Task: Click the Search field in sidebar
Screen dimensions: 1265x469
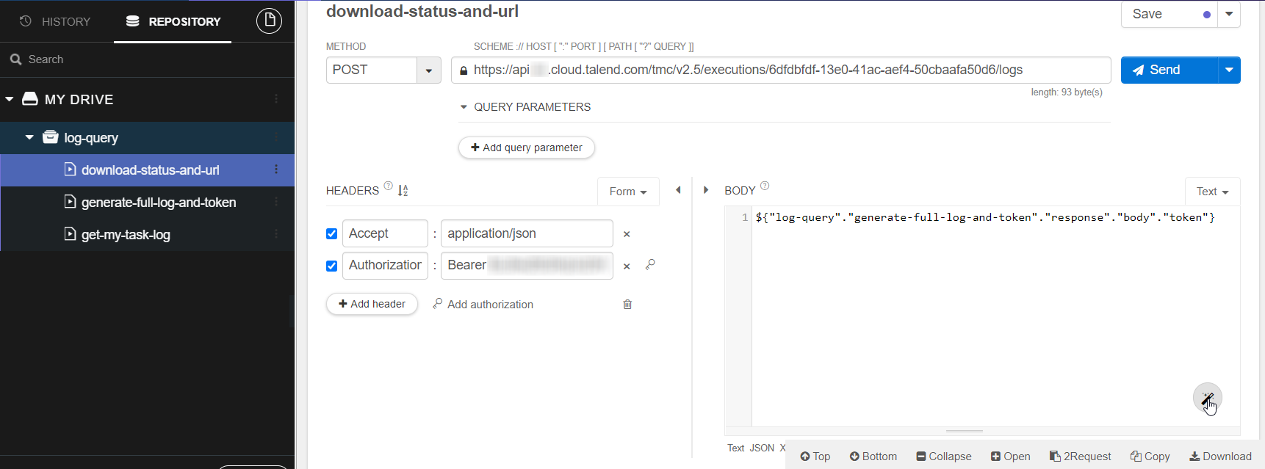Action: coord(147,59)
